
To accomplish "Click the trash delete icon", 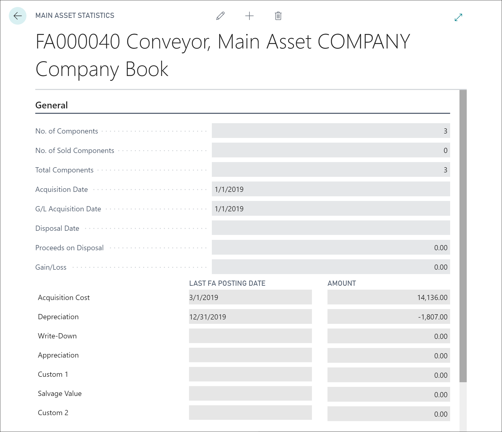I will [278, 16].
